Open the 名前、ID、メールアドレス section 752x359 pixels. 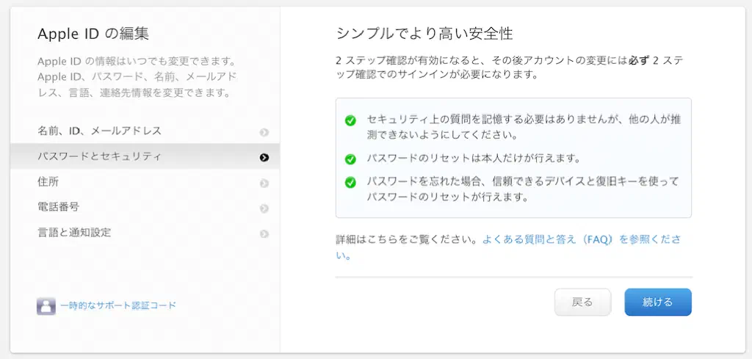[x=99, y=131]
